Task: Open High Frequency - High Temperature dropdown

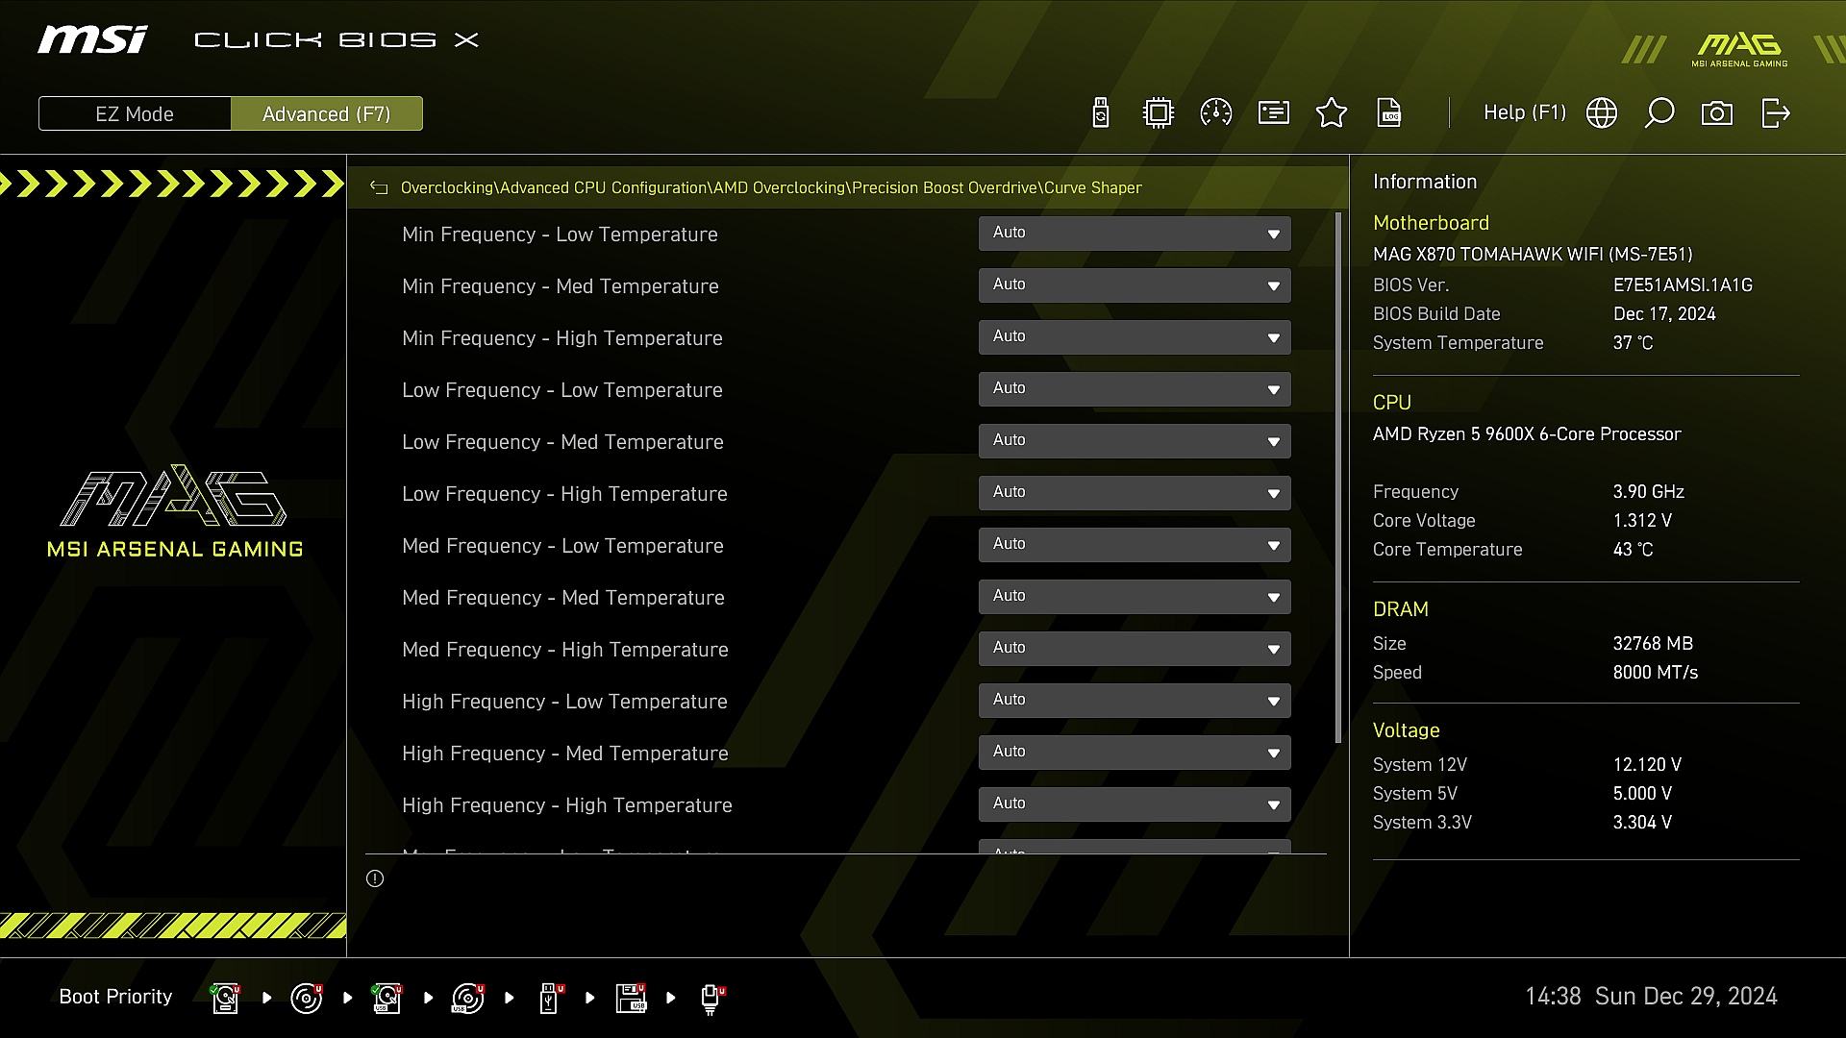Action: pyautogui.click(x=1135, y=804)
